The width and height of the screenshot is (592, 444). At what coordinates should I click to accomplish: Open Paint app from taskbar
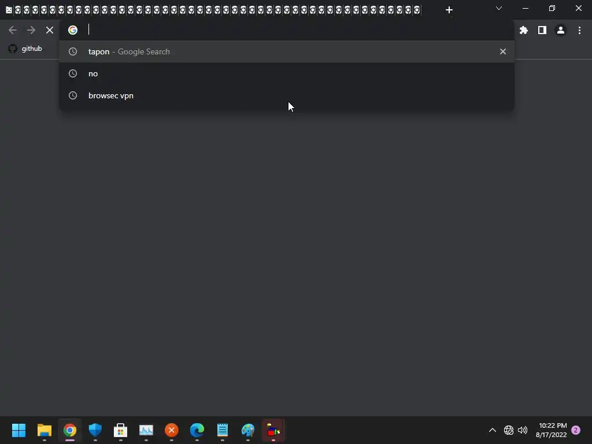pos(248,430)
